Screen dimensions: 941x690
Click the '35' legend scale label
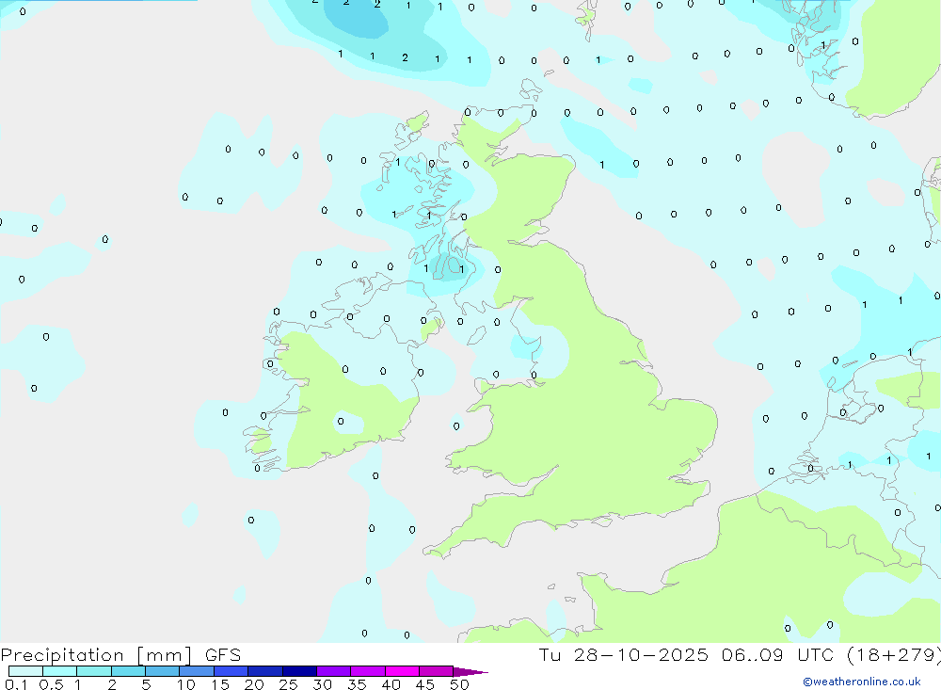(357, 684)
